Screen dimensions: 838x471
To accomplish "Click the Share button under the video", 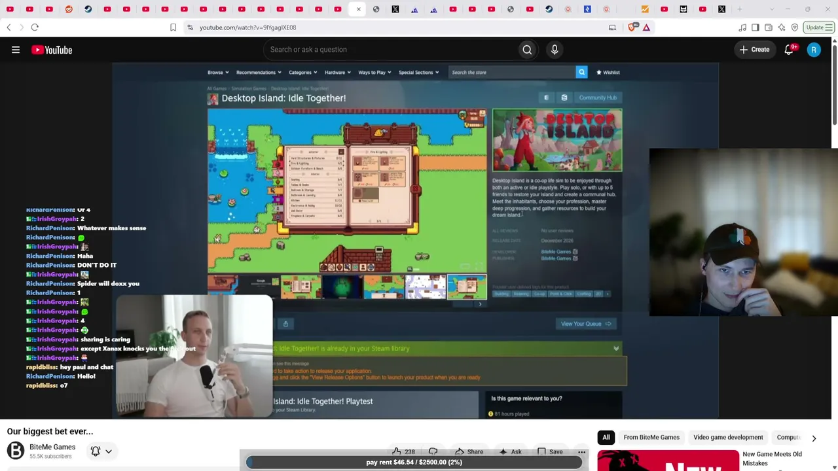I will click(468, 451).
